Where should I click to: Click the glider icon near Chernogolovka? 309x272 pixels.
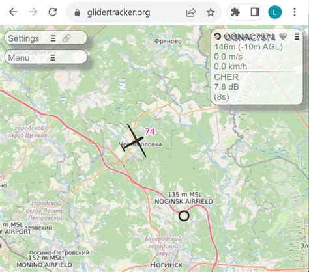tap(134, 141)
